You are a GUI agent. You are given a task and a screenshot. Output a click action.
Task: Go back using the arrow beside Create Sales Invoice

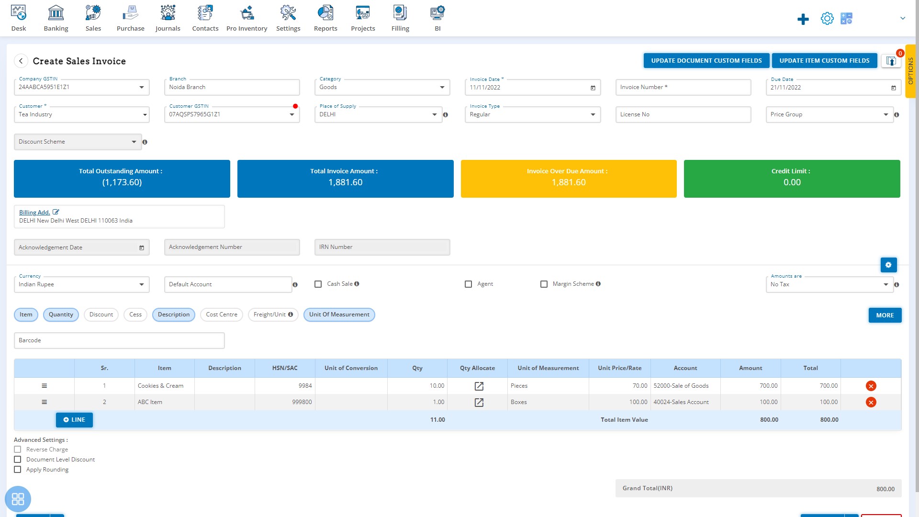tap(21, 61)
